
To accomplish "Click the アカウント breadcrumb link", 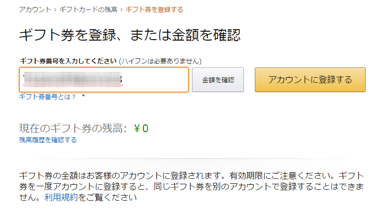I will (x=35, y=9).
